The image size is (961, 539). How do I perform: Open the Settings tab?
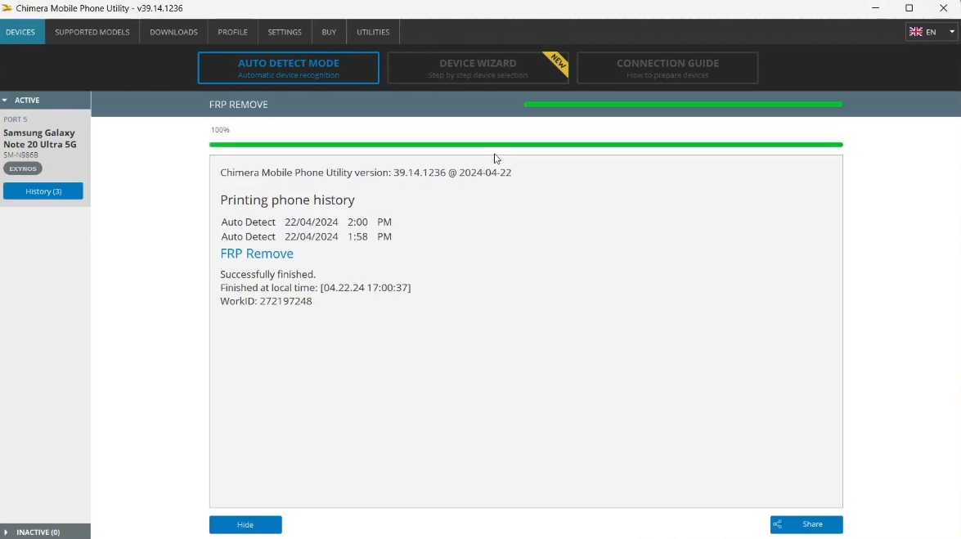coord(285,32)
